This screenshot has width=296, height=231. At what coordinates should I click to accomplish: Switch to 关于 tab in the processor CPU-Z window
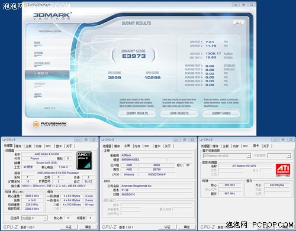coord(69,146)
